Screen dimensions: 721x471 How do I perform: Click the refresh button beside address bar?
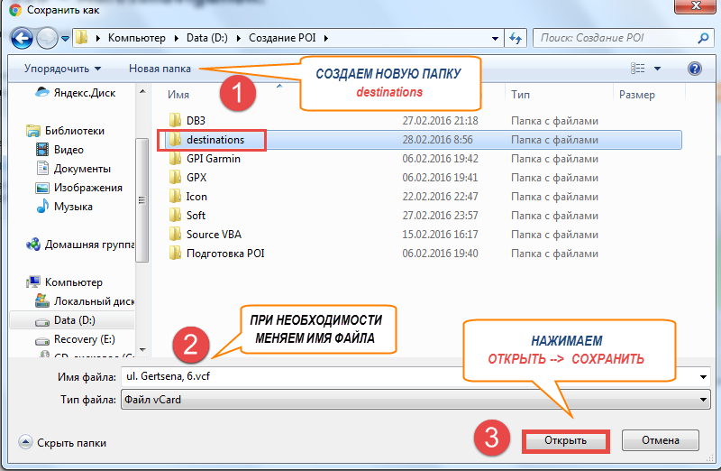tap(516, 39)
